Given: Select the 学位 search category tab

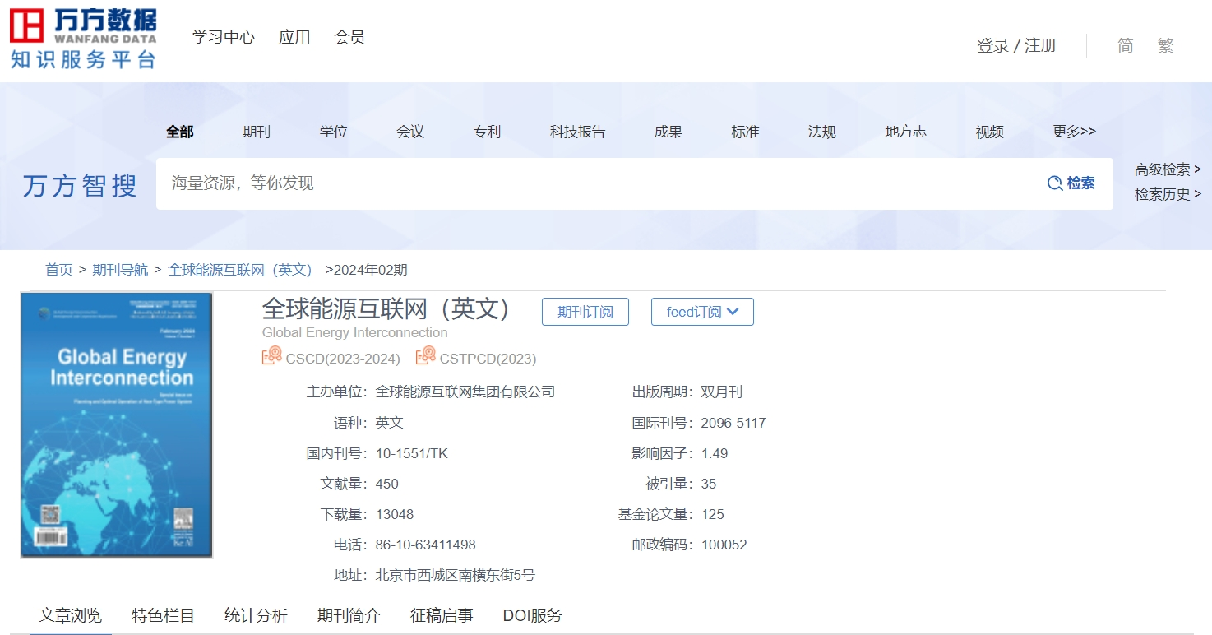Looking at the screenshot, I should (x=334, y=132).
